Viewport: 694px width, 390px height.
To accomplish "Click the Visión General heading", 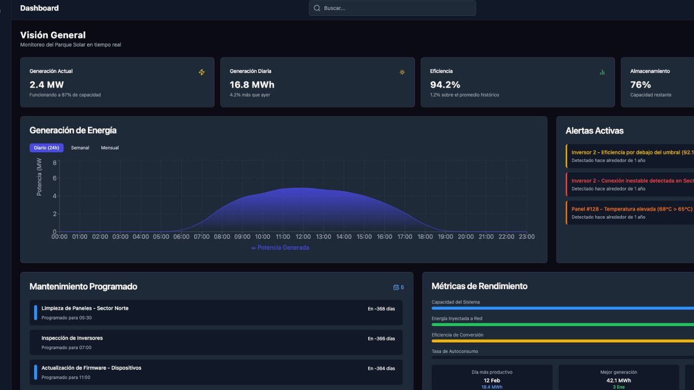I will pyautogui.click(x=53, y=35).
